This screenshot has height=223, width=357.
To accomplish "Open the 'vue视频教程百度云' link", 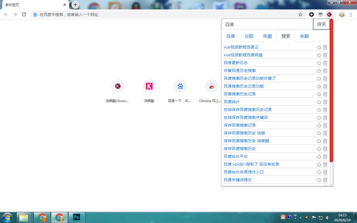I will (x=241, y=47).
